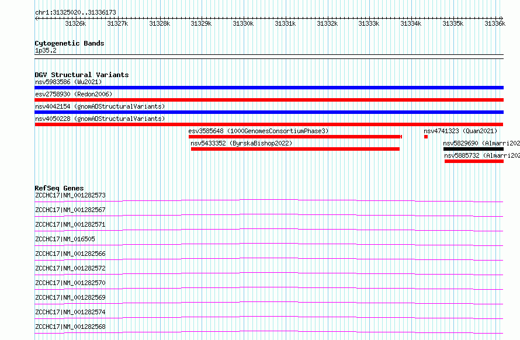Image resolution: width=520 pixels, height=340 pixels.
Task: Click the DGV Structural Variants track title
Action: (82, 75)
